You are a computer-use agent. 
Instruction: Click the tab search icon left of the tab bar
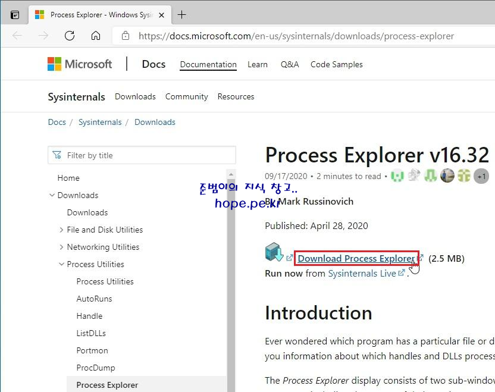click(x=14, y=14)
